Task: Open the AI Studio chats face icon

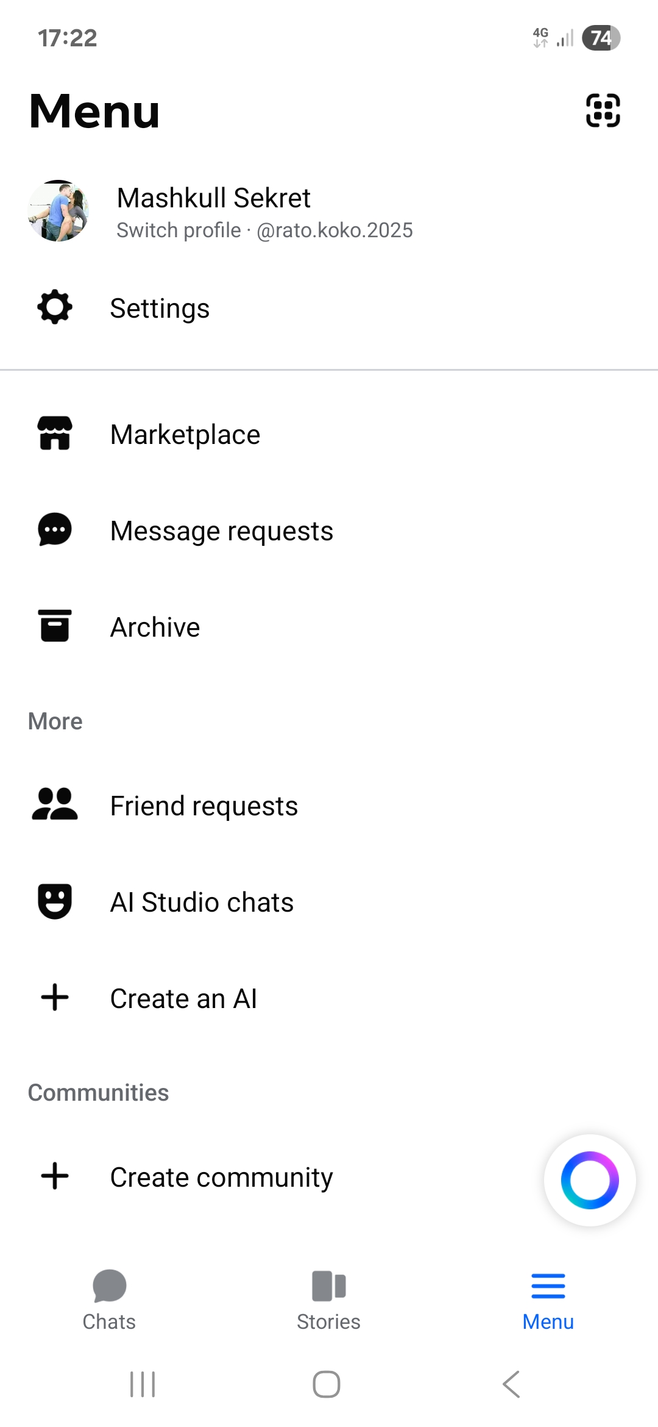Action: pyautogui.click(x=55, y=901)
